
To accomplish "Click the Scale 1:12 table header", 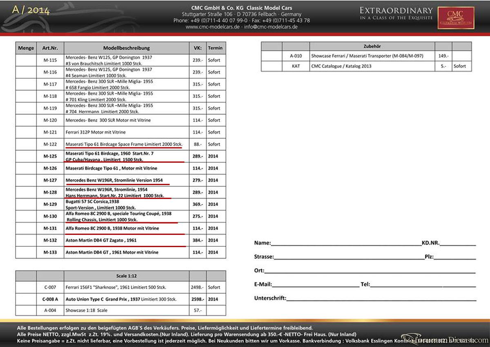I will point(127,276).
